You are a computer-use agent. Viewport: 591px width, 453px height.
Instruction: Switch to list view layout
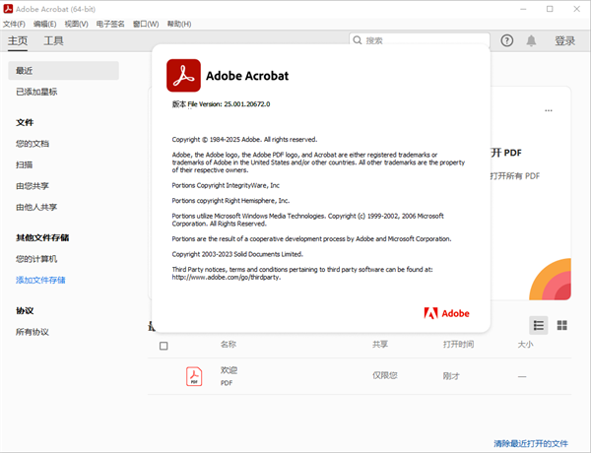point(539,325)
